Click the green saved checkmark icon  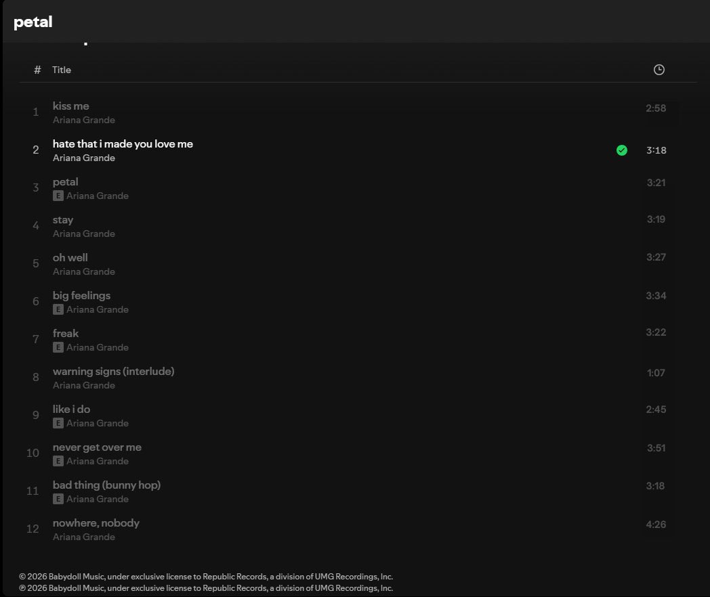pyautogui.click(x=622, y=150)
